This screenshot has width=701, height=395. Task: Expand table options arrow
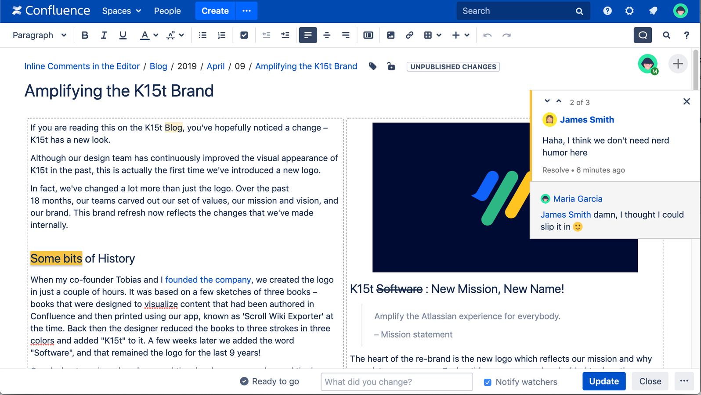click(x=439, y=35)
